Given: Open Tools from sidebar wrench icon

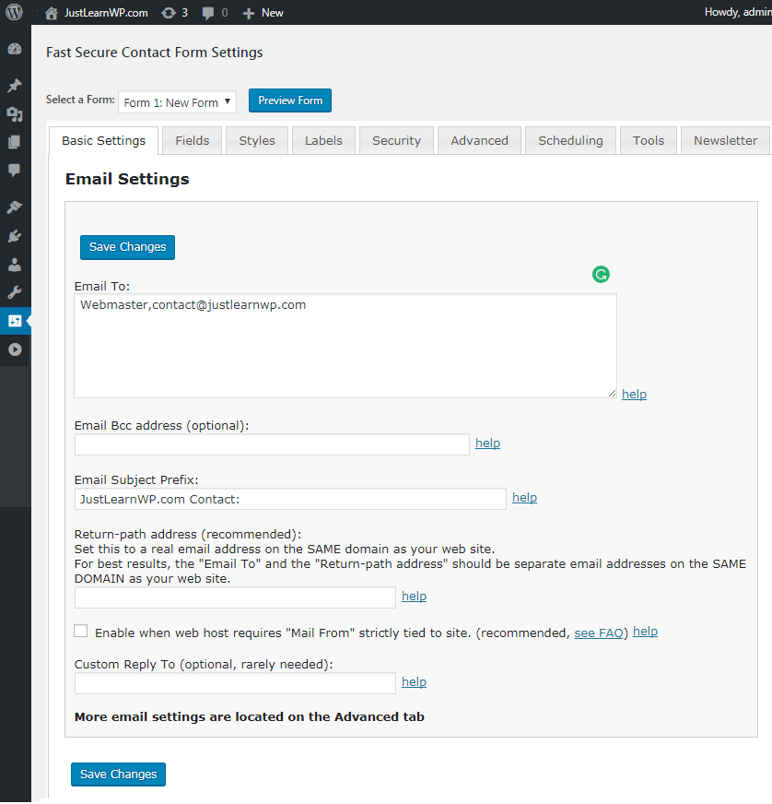Looking at the screenshot, I should tap(15, 293).
